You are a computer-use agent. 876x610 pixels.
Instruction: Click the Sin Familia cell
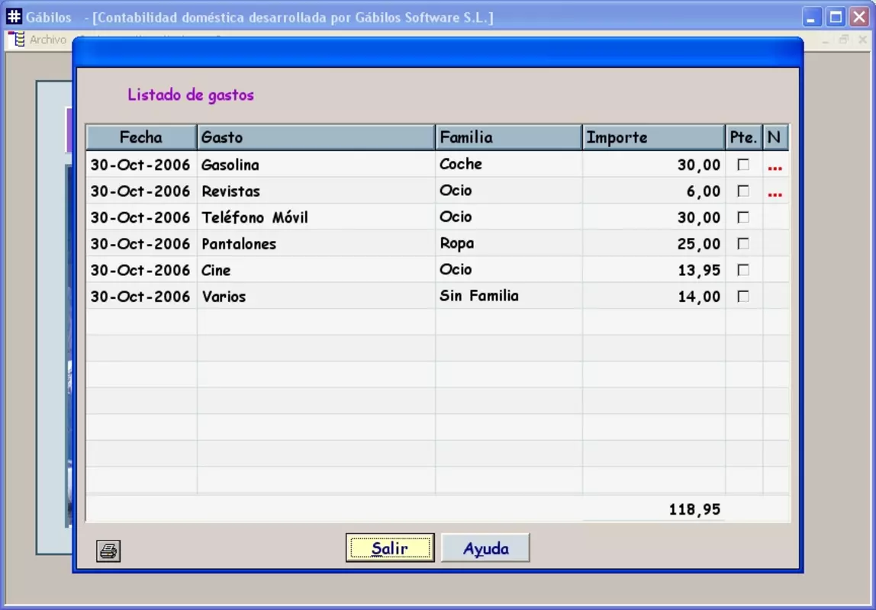(x=509, y=296)
